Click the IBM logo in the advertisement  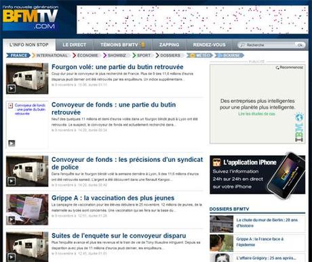click(x=299, y=132)
